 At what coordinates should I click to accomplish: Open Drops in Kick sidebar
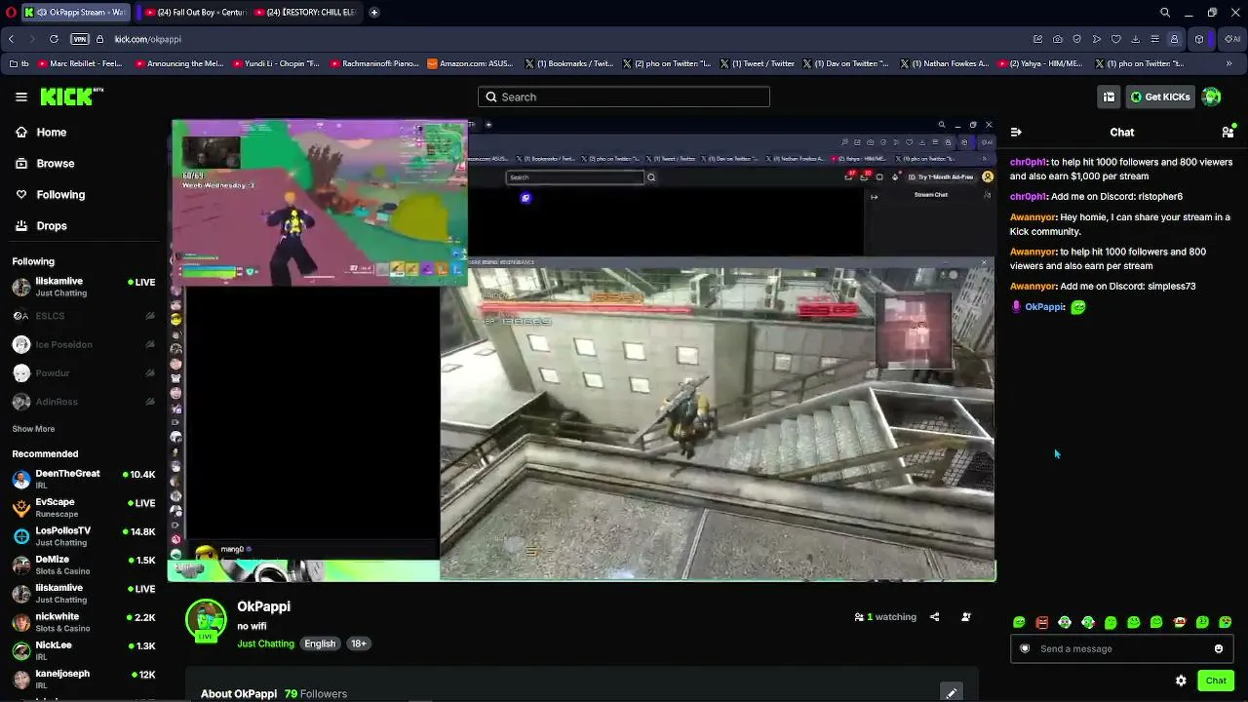pyautogui.click(x=85, y=226)
